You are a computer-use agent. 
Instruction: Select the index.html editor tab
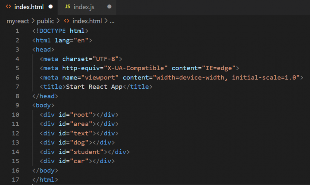tap(29, 7)
